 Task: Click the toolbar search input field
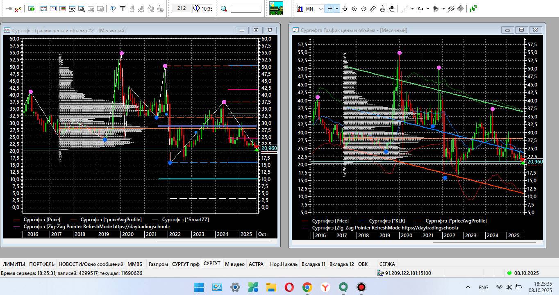click(x=246, y=9)
